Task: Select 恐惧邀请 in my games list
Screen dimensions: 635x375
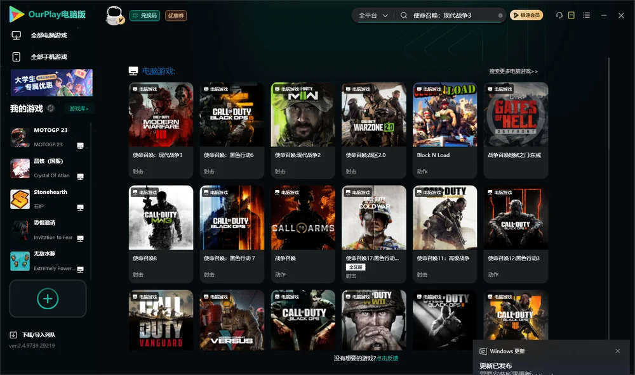Action: (48, 230)
